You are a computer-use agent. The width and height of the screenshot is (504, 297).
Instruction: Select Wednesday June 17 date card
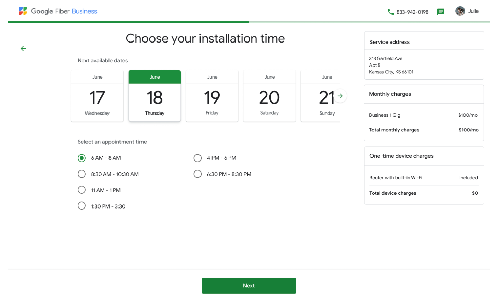tap(97, 96)
